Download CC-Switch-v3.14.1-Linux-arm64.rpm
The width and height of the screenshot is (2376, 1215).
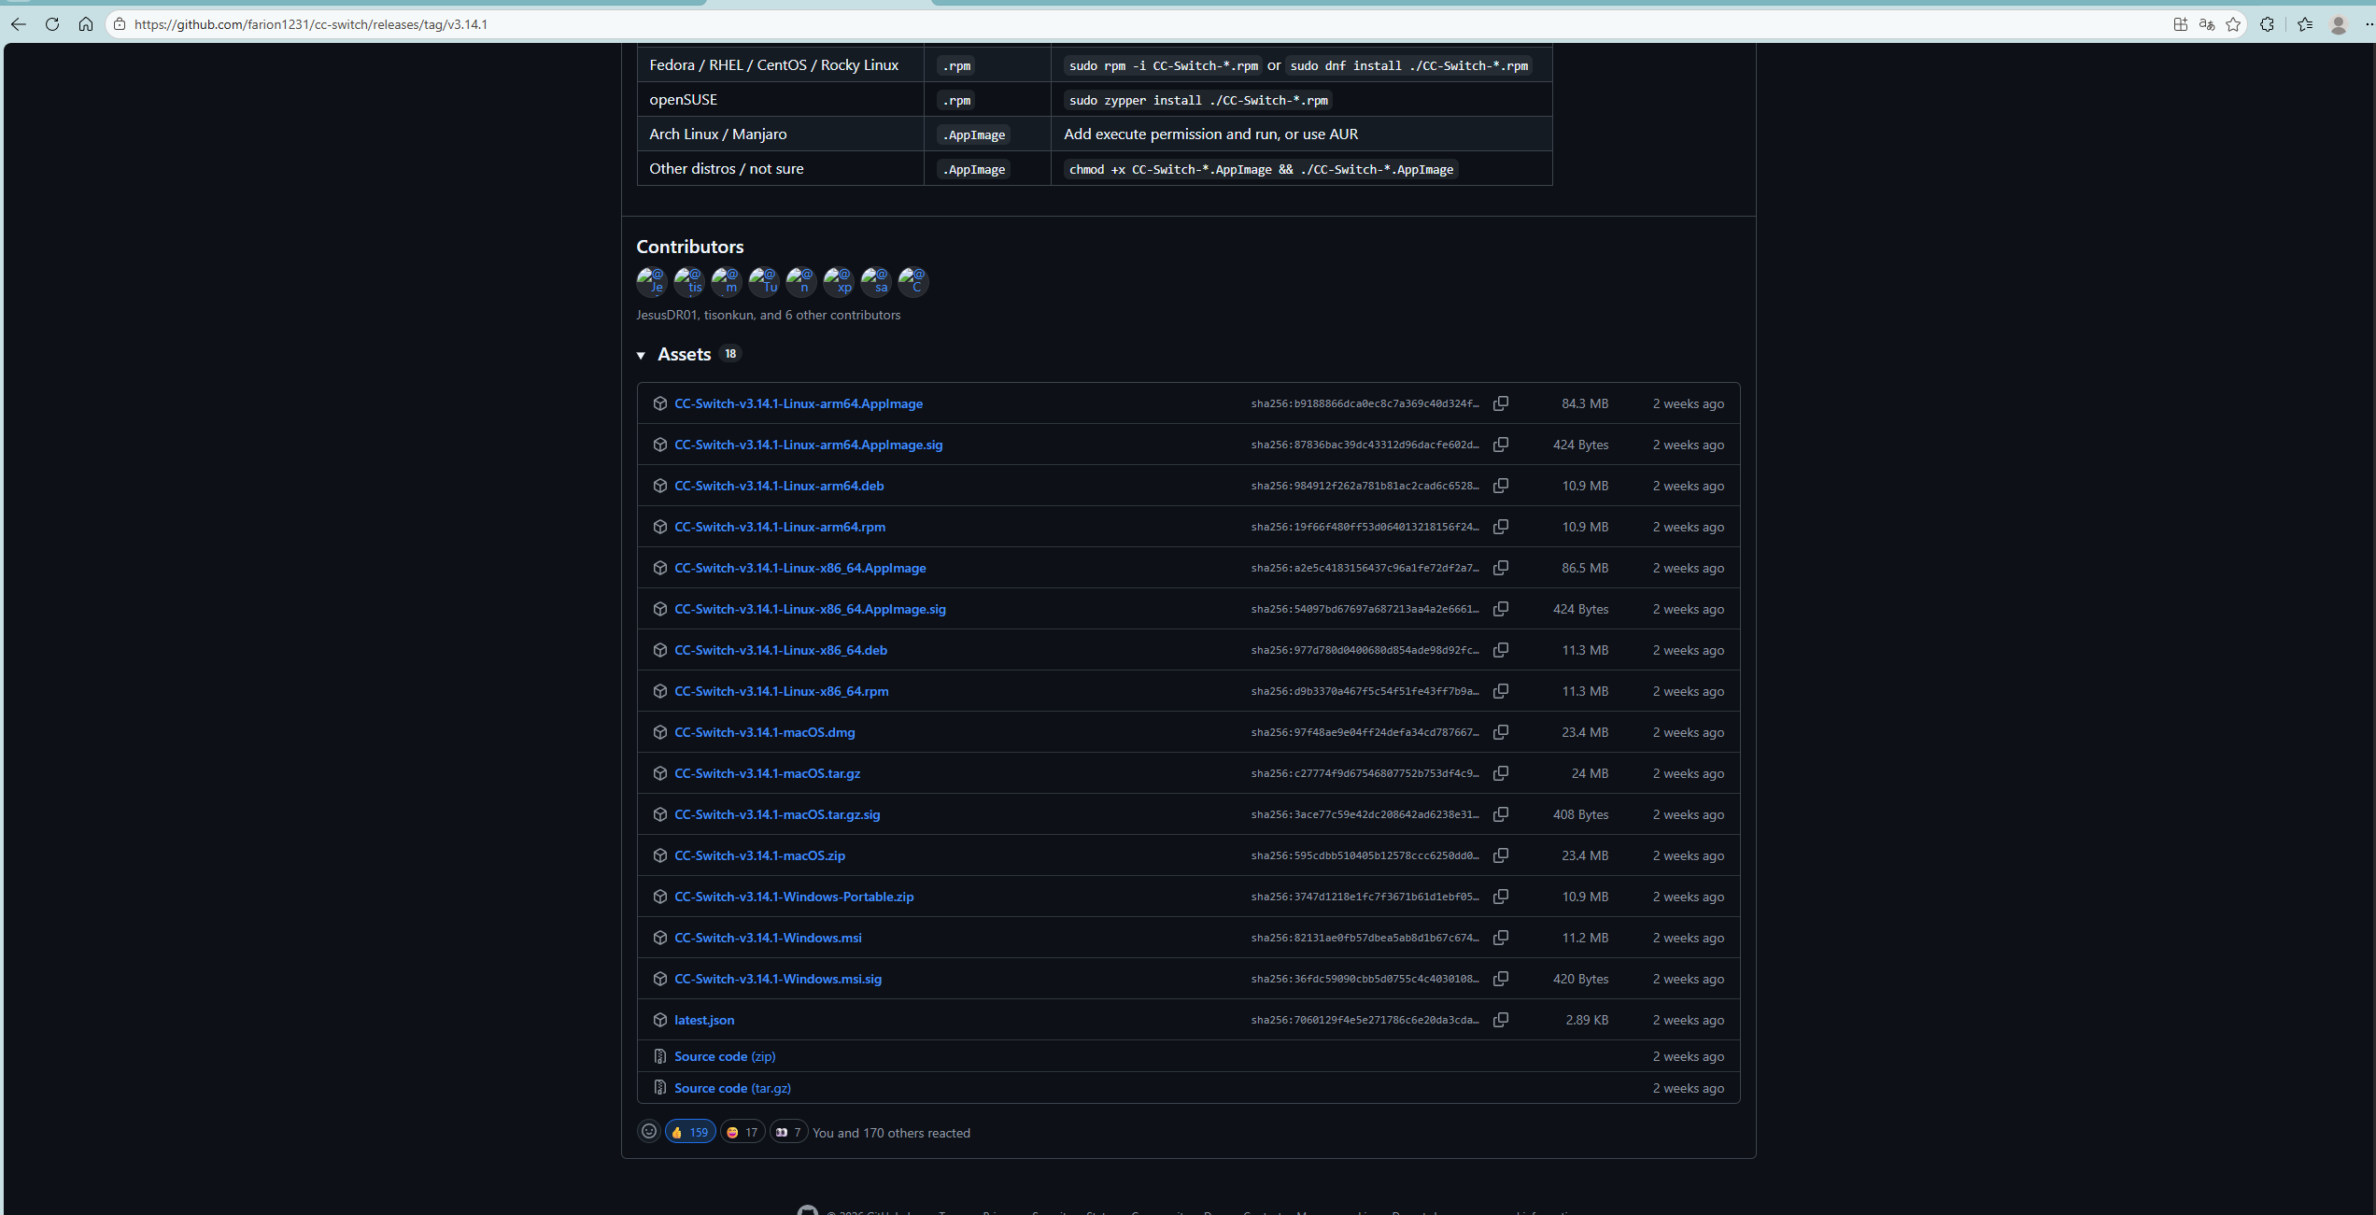coord(780,527)
